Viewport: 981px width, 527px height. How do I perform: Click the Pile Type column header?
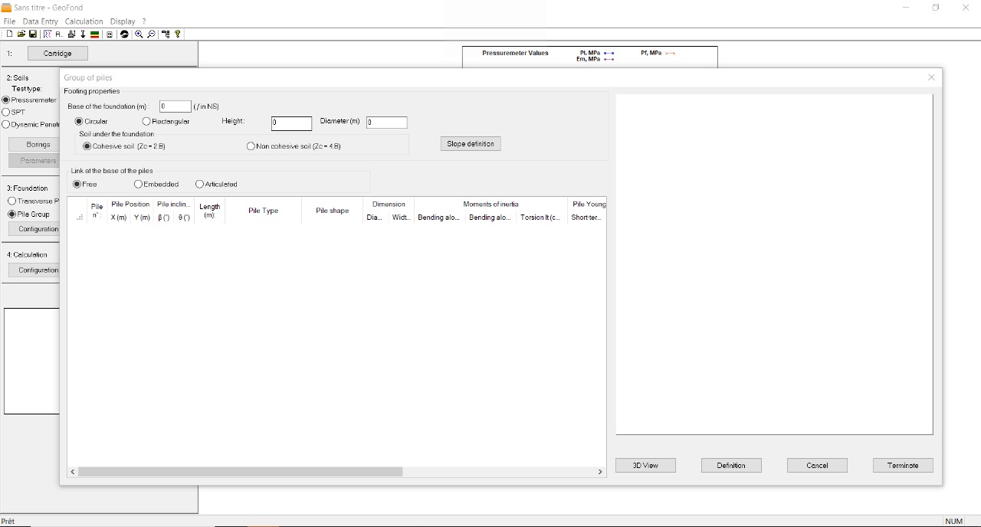click(x=263, y=211)
